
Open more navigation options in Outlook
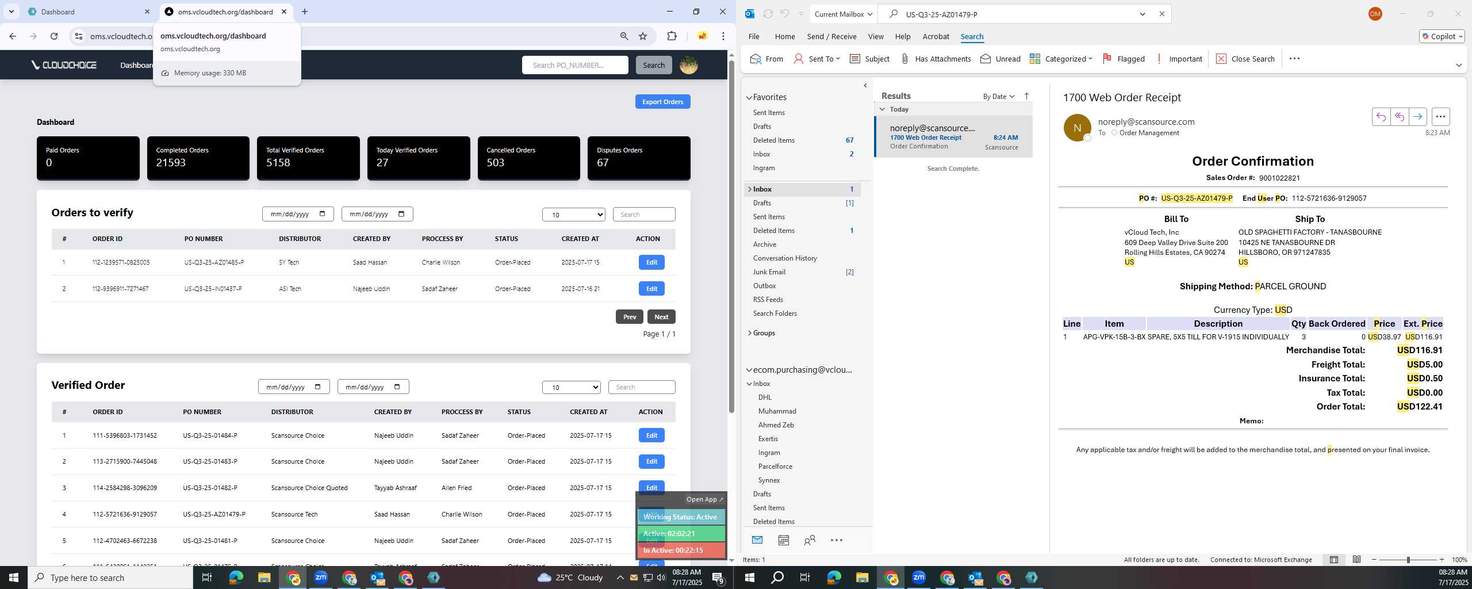point(837,540)
